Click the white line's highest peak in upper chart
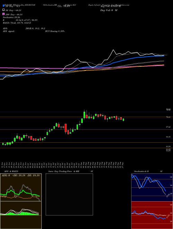Image resolution: width=173 pixels, height=229 pixels. click(x=113, y=50)
